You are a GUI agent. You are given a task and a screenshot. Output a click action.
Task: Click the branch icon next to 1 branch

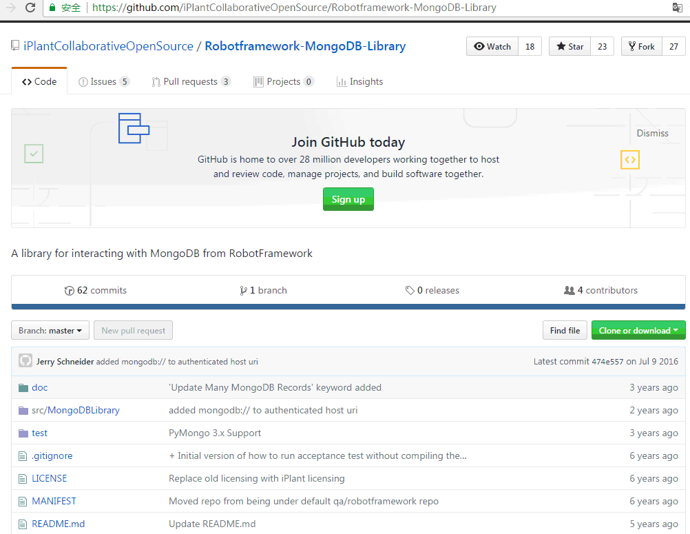coord(243,291)
